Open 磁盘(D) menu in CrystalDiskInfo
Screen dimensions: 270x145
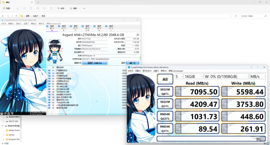[33, 24]
